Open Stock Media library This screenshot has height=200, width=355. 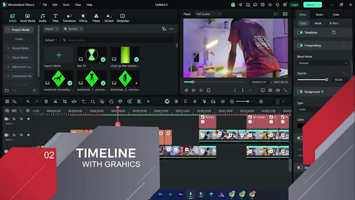point(27,18)
